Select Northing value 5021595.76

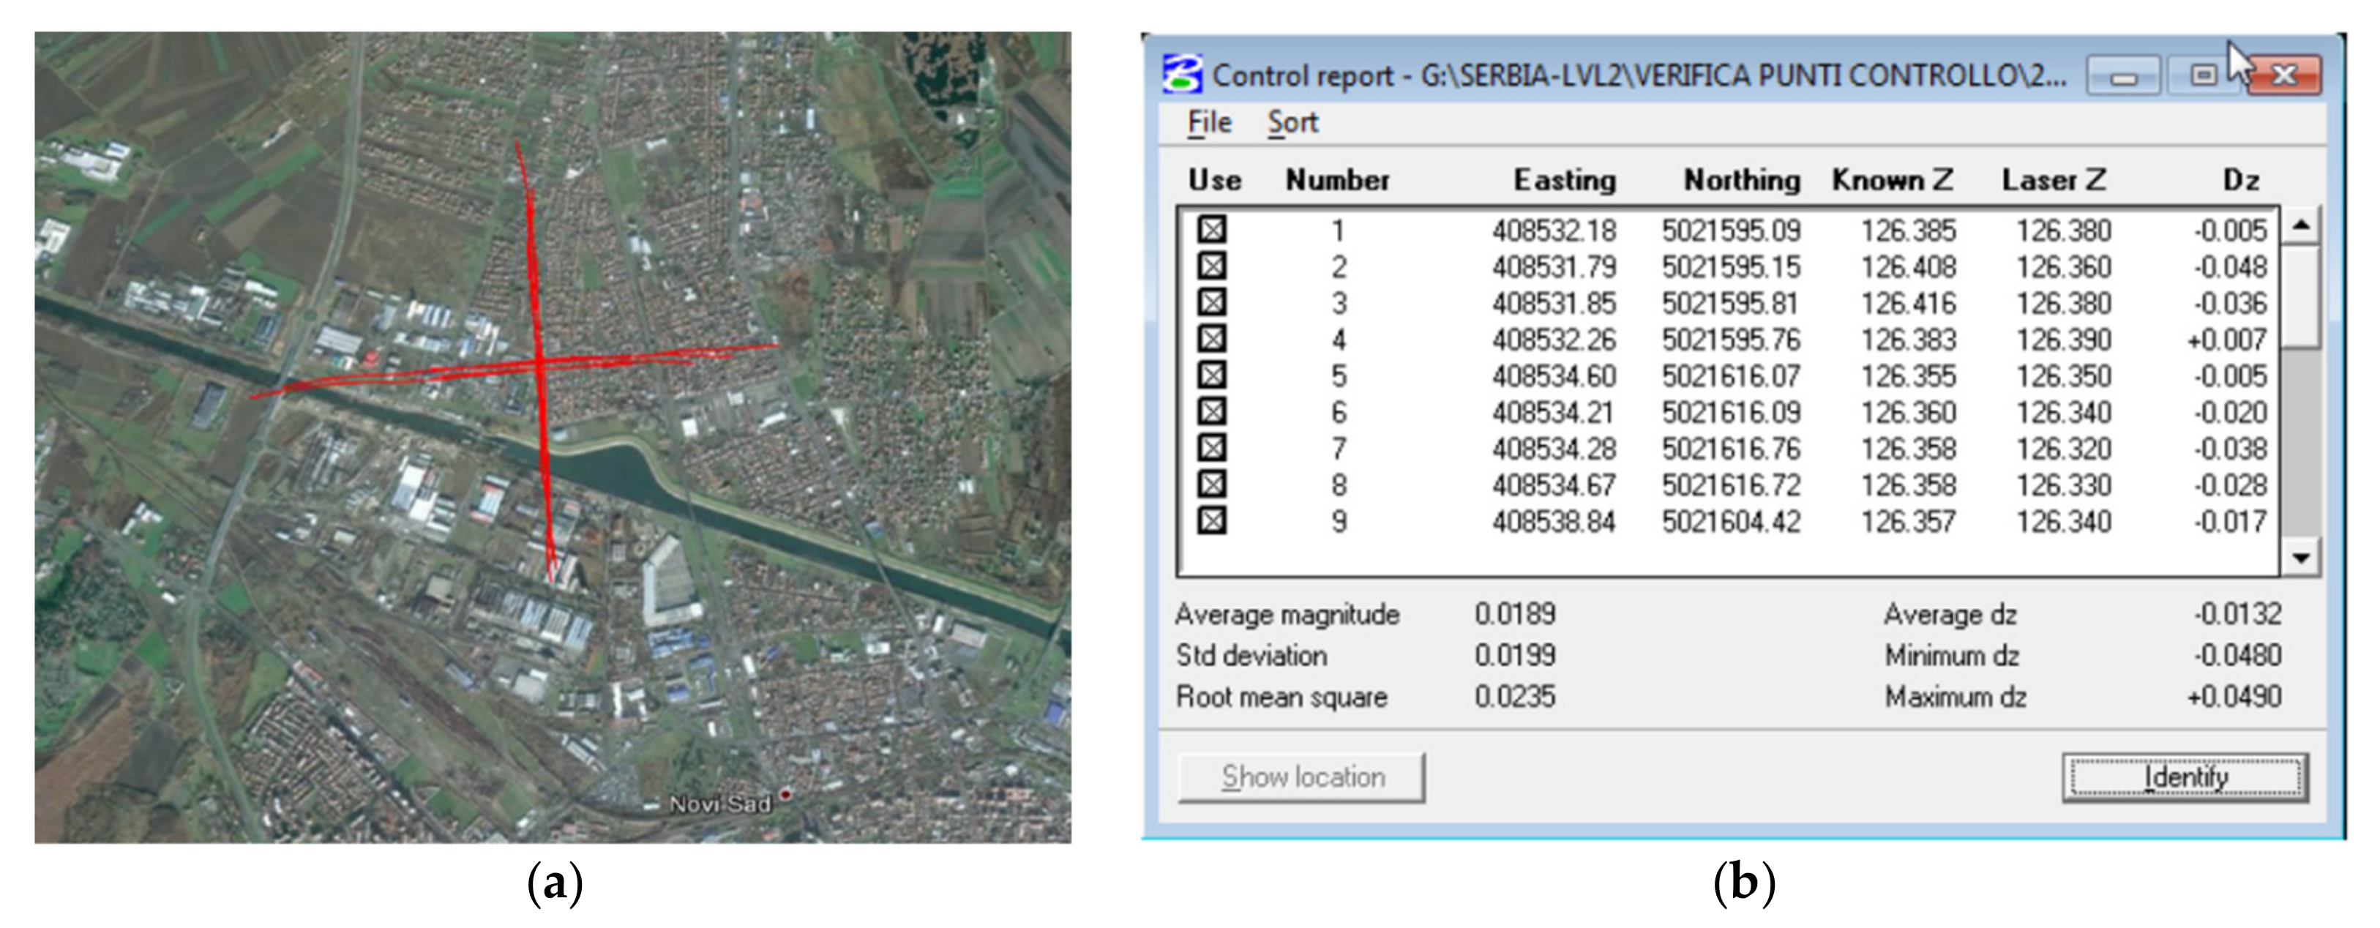[1732, 340]
